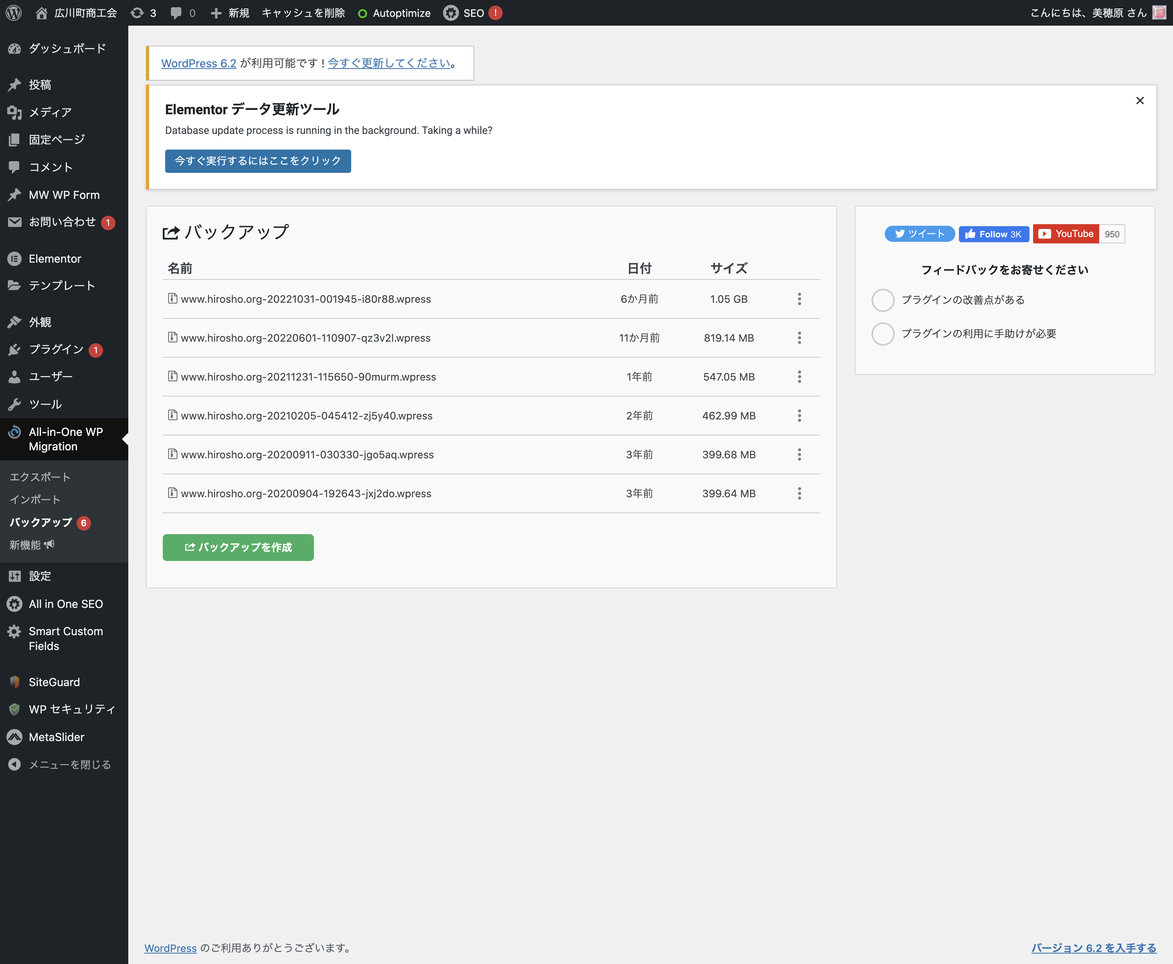Open メディア in the sidebar
1173x964 pixels.
tap(64, 112)
